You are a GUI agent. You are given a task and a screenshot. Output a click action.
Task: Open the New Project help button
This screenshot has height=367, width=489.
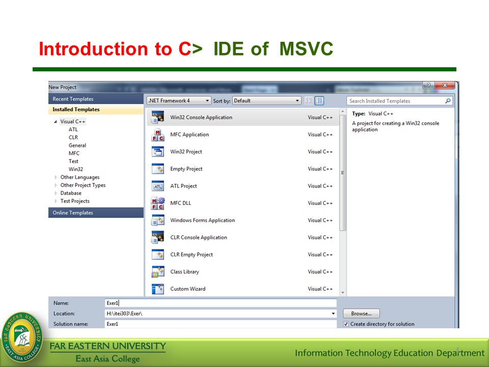428,85
